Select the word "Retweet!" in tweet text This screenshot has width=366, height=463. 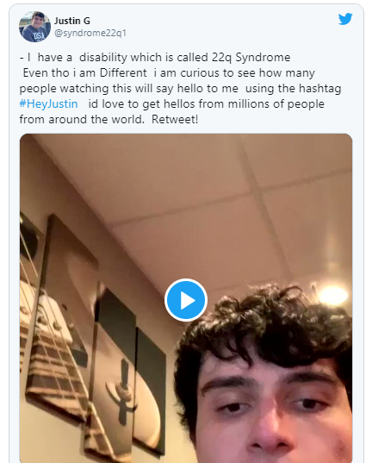(x=175, y=120)
